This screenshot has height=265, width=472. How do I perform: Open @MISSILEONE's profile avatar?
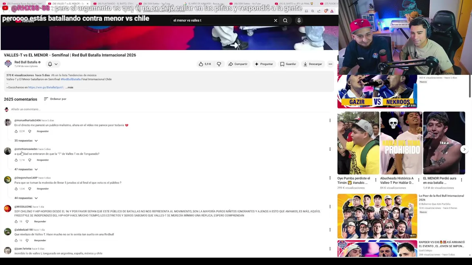[x=7, y=209]
